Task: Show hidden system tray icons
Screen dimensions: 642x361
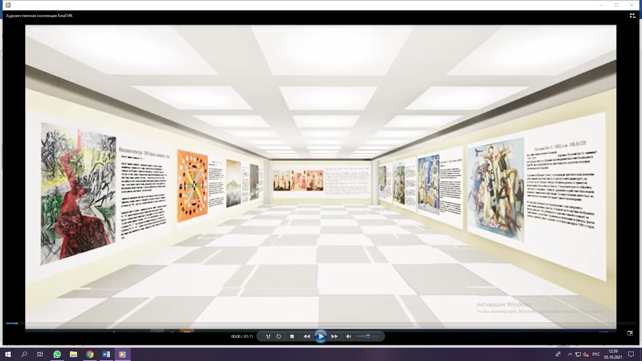Action: tap(570, 354)
